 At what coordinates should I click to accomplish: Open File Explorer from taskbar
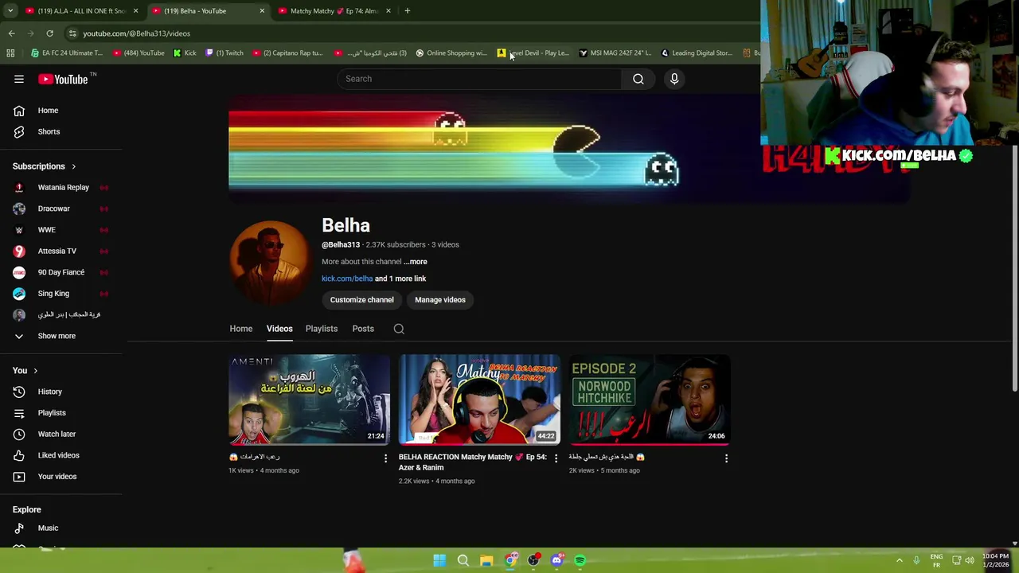[x=486, y=560]
